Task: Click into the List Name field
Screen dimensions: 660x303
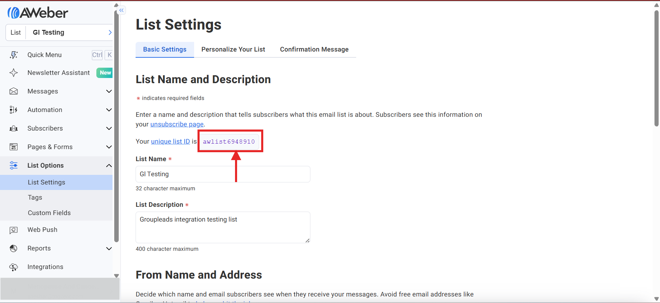Action: tap(223, 174)
